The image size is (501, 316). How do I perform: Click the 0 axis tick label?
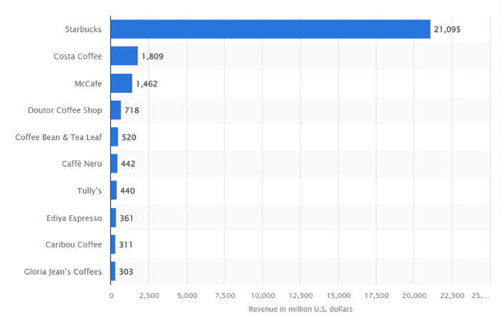111,296
